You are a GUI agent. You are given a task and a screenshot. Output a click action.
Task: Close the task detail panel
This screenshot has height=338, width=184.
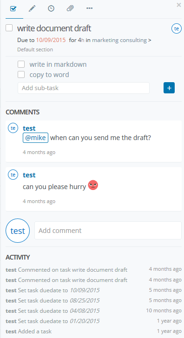pos(179,5)
